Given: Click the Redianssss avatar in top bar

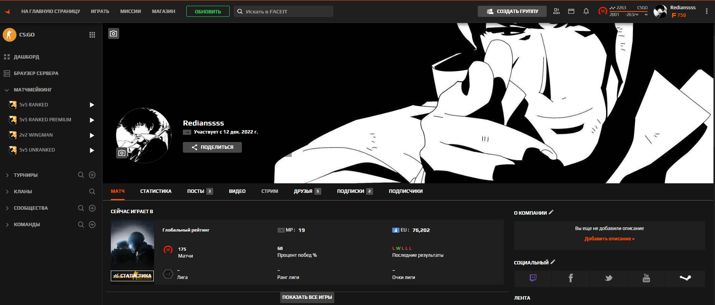Looking at the screenshot, I should point(660,11).
